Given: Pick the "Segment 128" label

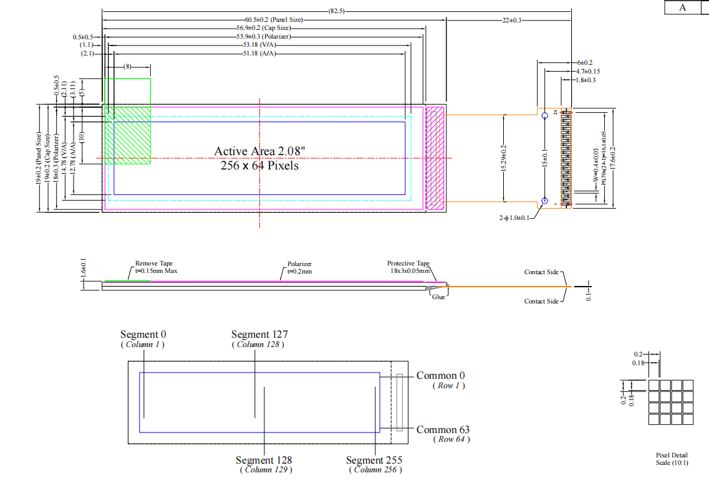Looking at the screenshot, I should [264, 460].
